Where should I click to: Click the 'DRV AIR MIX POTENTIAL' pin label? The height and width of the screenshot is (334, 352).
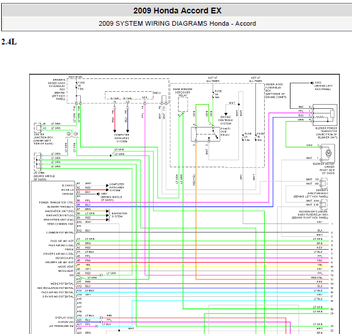point(58,297)
